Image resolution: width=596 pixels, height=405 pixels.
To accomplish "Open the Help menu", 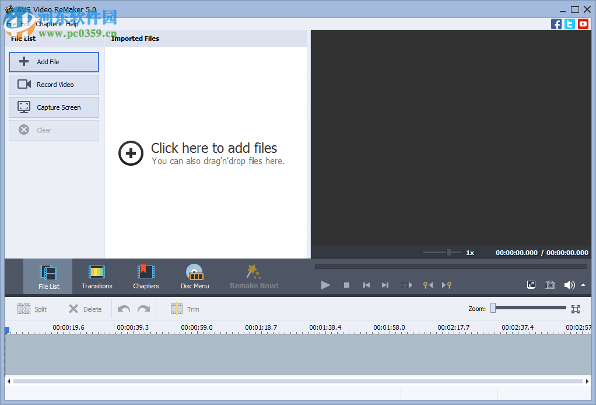I will (72, 24).
